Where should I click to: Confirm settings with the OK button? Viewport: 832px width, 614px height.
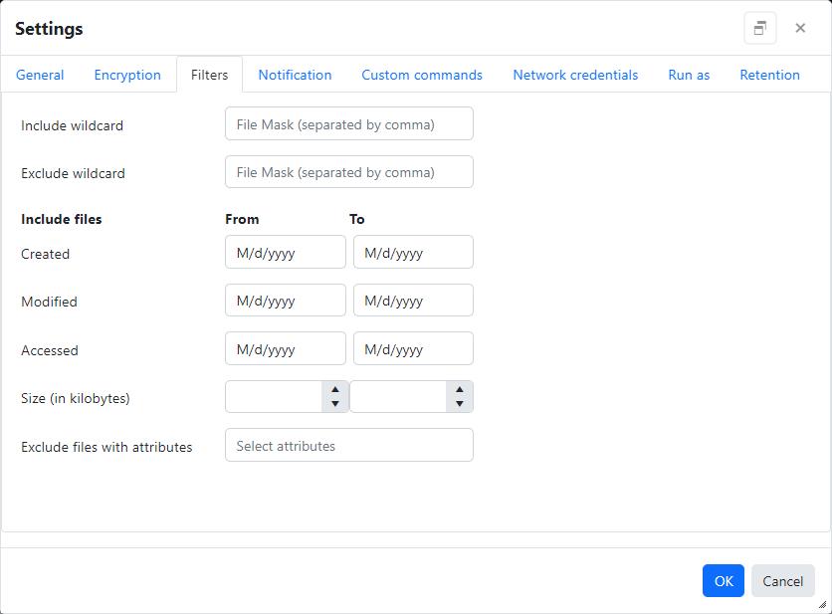724,581
